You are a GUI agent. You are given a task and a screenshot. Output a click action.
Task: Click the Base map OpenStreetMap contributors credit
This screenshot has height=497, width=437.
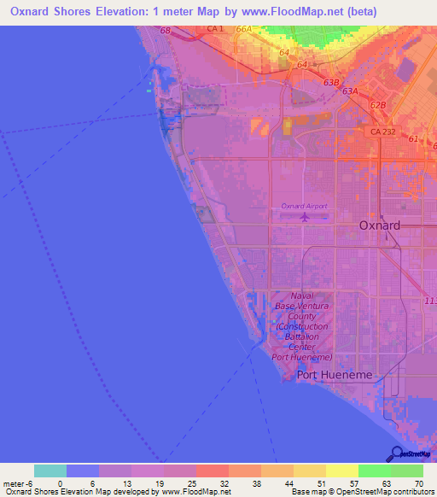tap(363, 492)
